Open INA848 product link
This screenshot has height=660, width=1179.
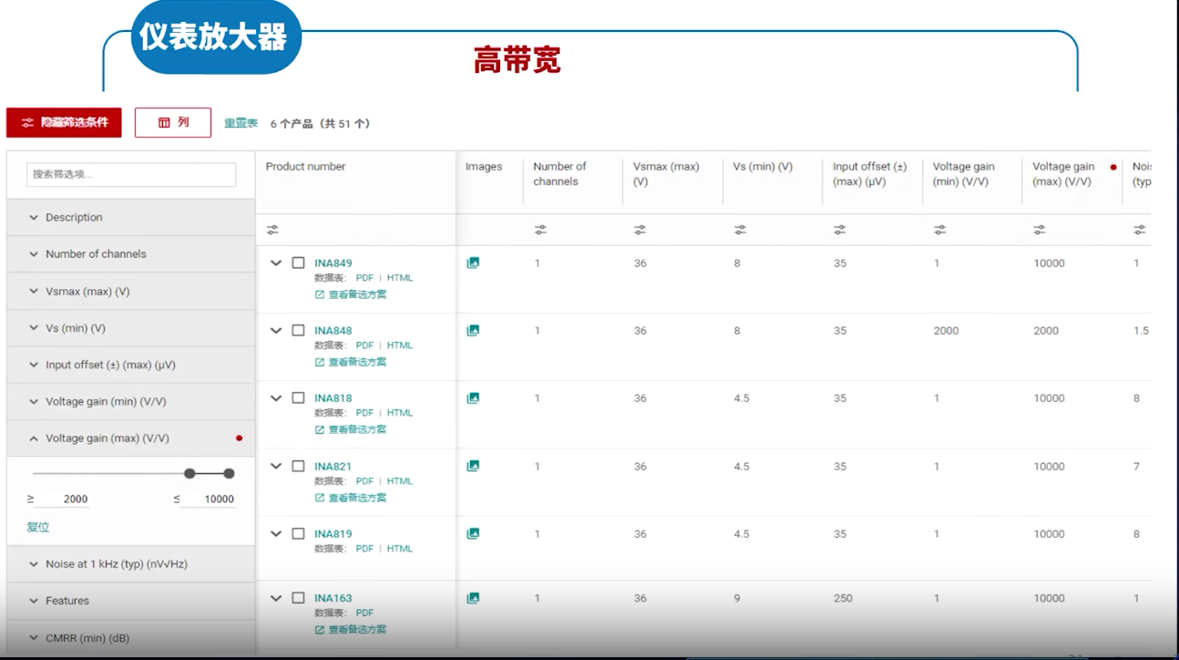333,331
